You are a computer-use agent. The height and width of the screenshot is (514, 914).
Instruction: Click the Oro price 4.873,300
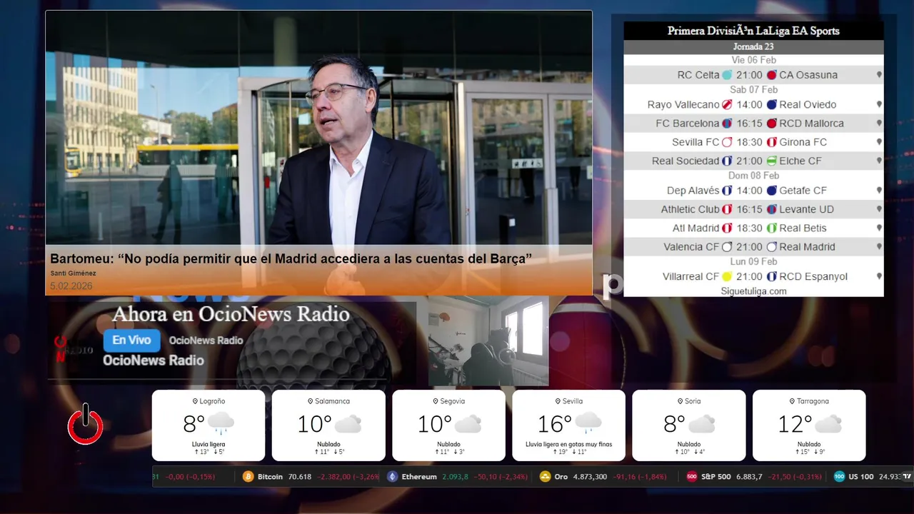click(591, 477)
